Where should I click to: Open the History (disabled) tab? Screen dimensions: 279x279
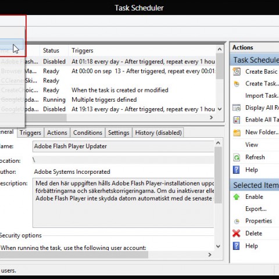pos(158,133)
